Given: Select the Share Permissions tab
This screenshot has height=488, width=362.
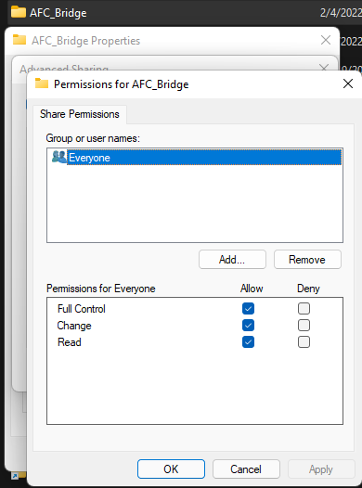Looking at the screenshot, I should pyautogui.click(x=80, y=114).
